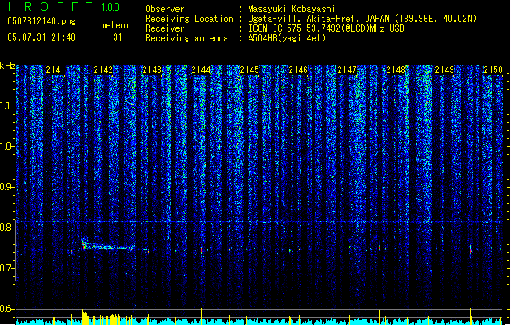
Task: Click the 0.9 frequency axis label
Action: point(7,187)
